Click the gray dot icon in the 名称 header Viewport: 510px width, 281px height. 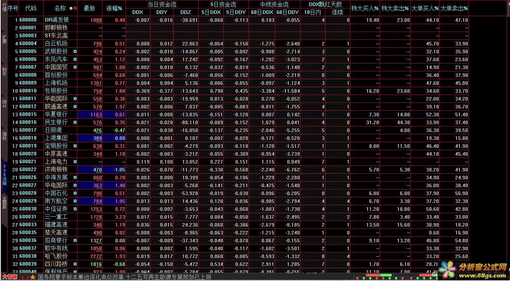[x=71, y=8]
